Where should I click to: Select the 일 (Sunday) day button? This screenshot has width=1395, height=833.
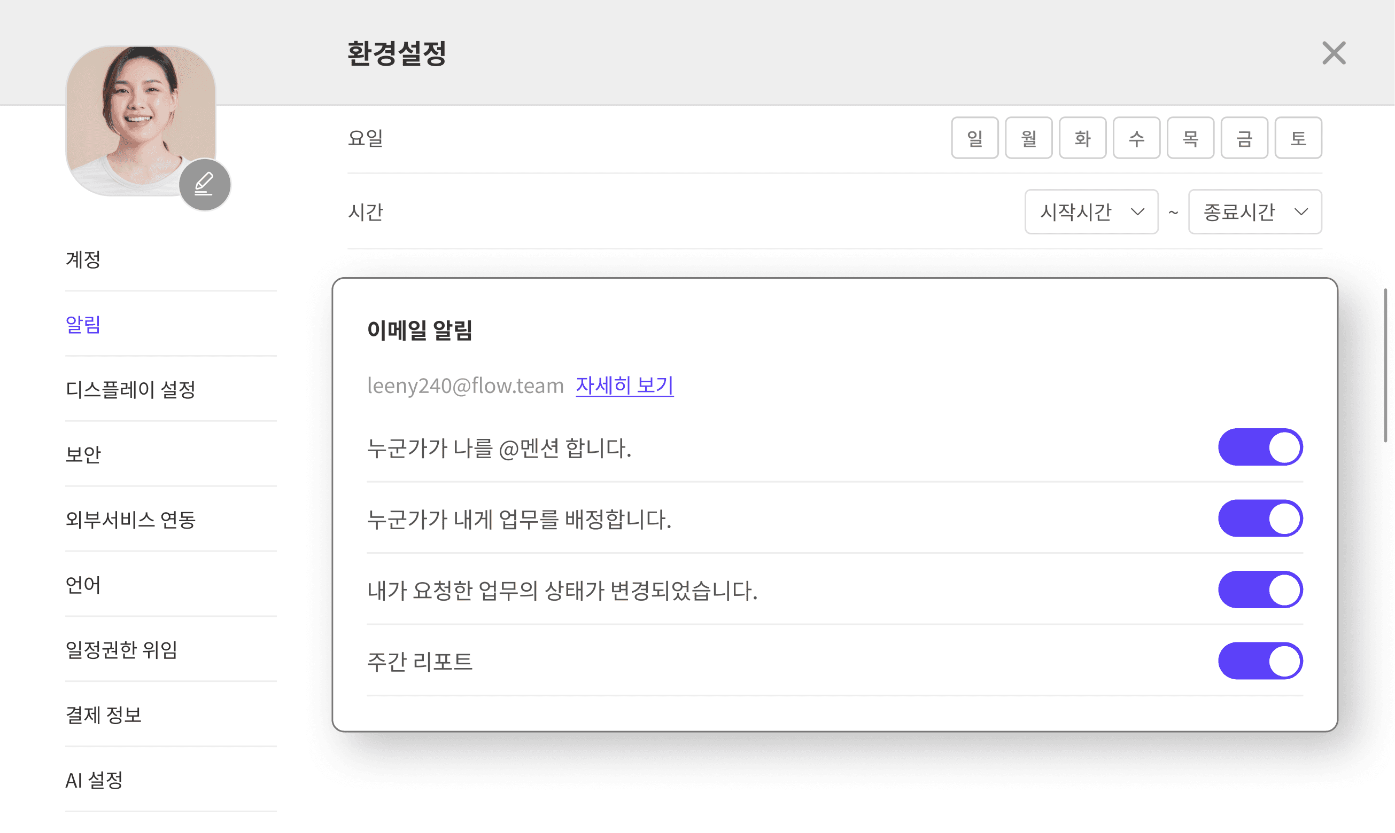click(x=974, y=138)
